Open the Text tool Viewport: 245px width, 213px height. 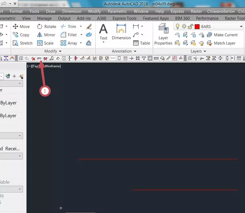coord(104,32)
